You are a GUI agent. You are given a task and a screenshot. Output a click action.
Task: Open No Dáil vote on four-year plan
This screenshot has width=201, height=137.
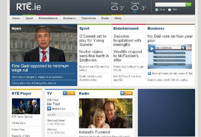point(170,38)
